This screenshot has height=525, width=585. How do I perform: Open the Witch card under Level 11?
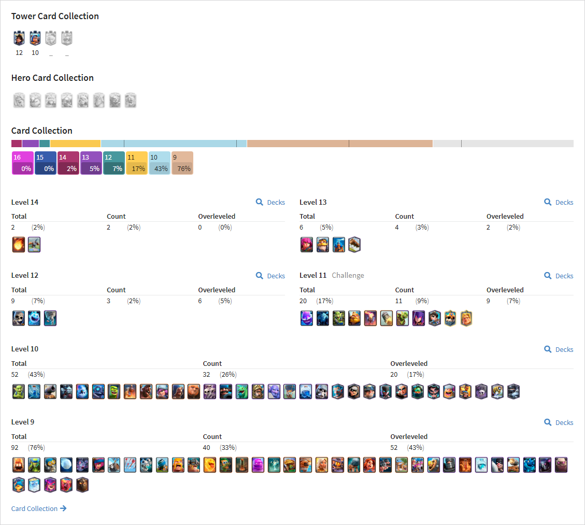419,318
